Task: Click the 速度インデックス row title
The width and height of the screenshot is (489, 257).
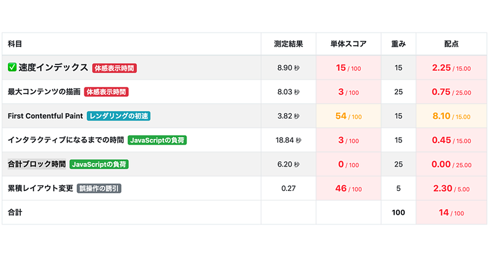Action: [x=53, y=68]
